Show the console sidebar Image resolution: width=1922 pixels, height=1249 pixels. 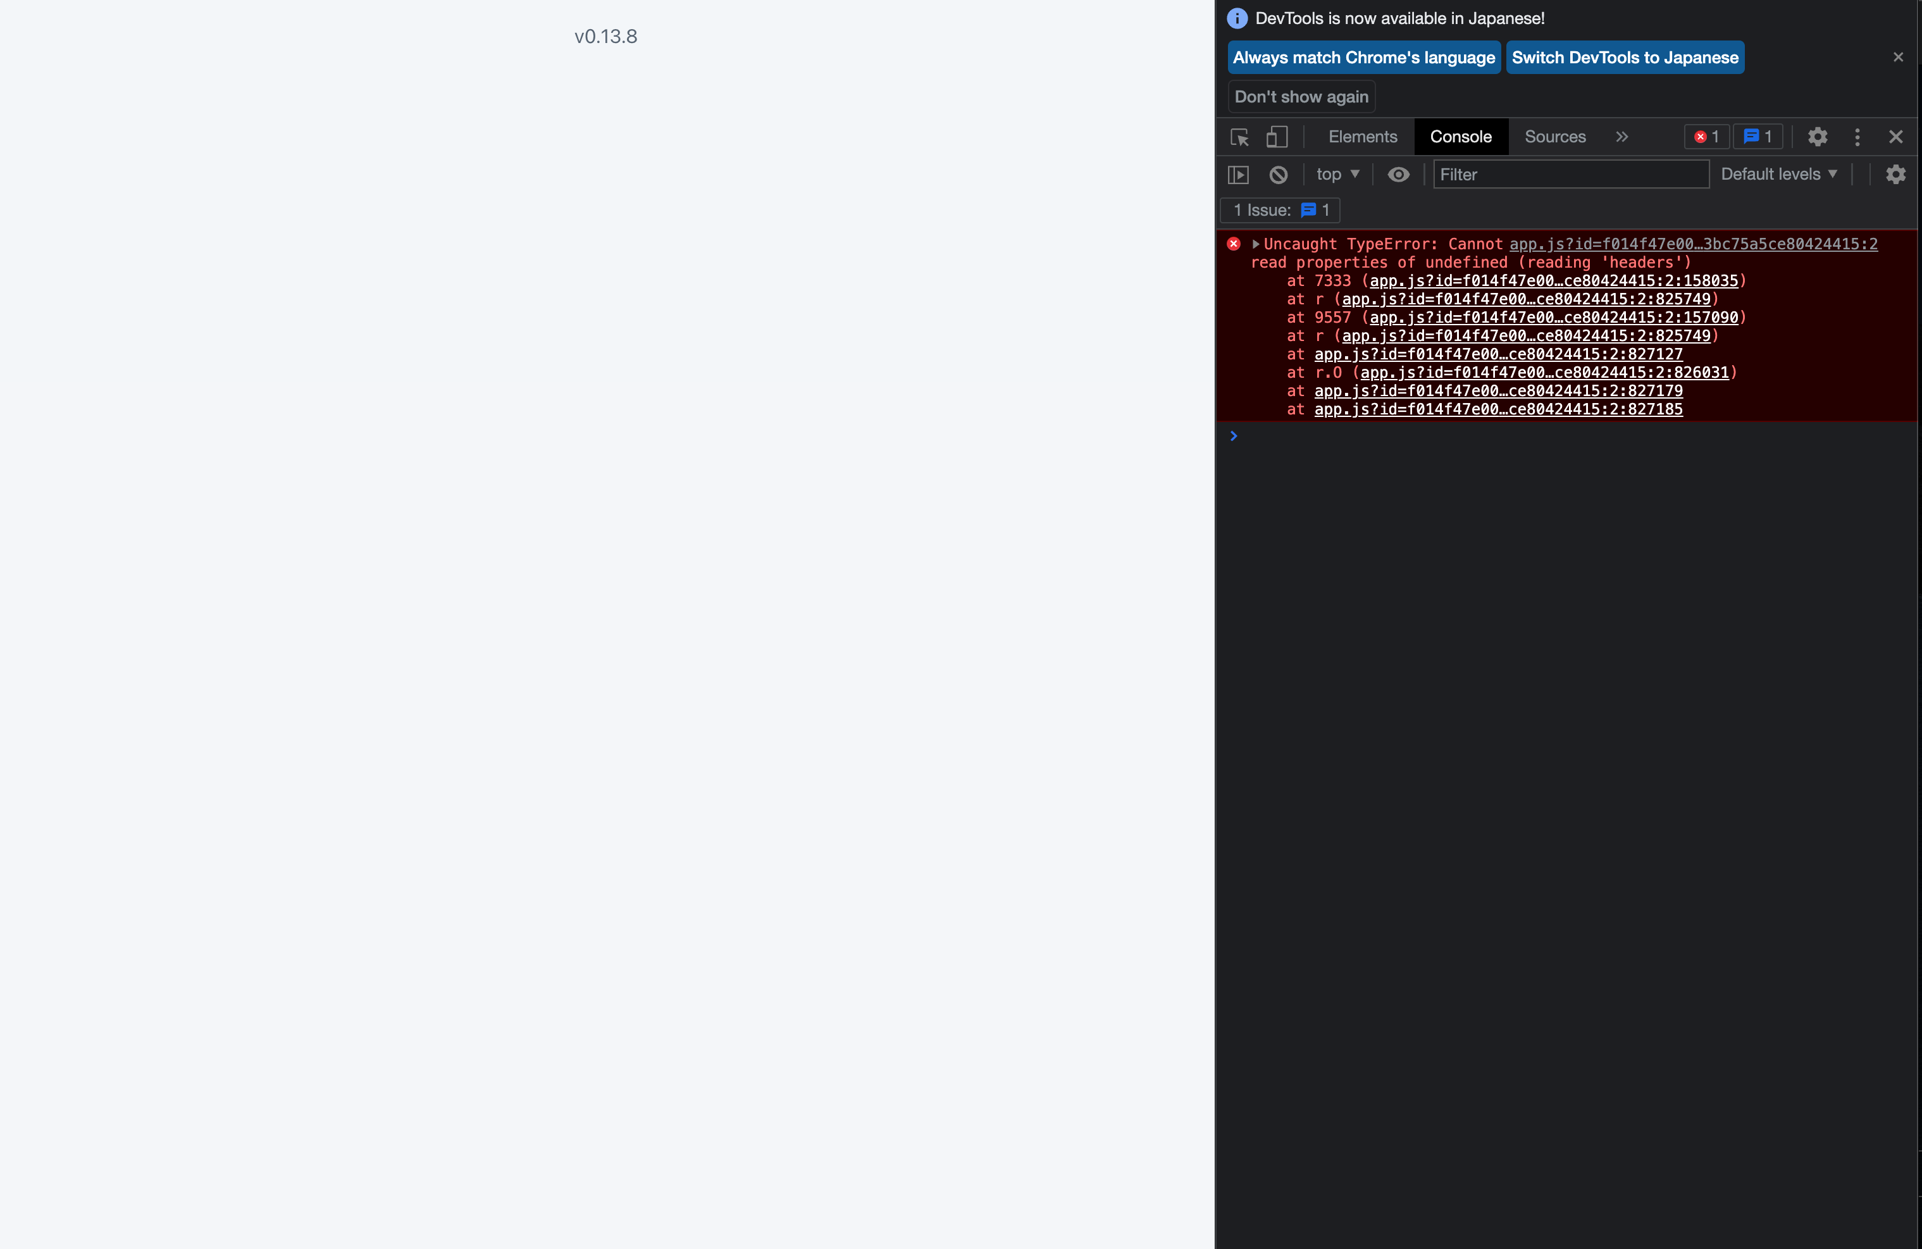click(1238, 175)
